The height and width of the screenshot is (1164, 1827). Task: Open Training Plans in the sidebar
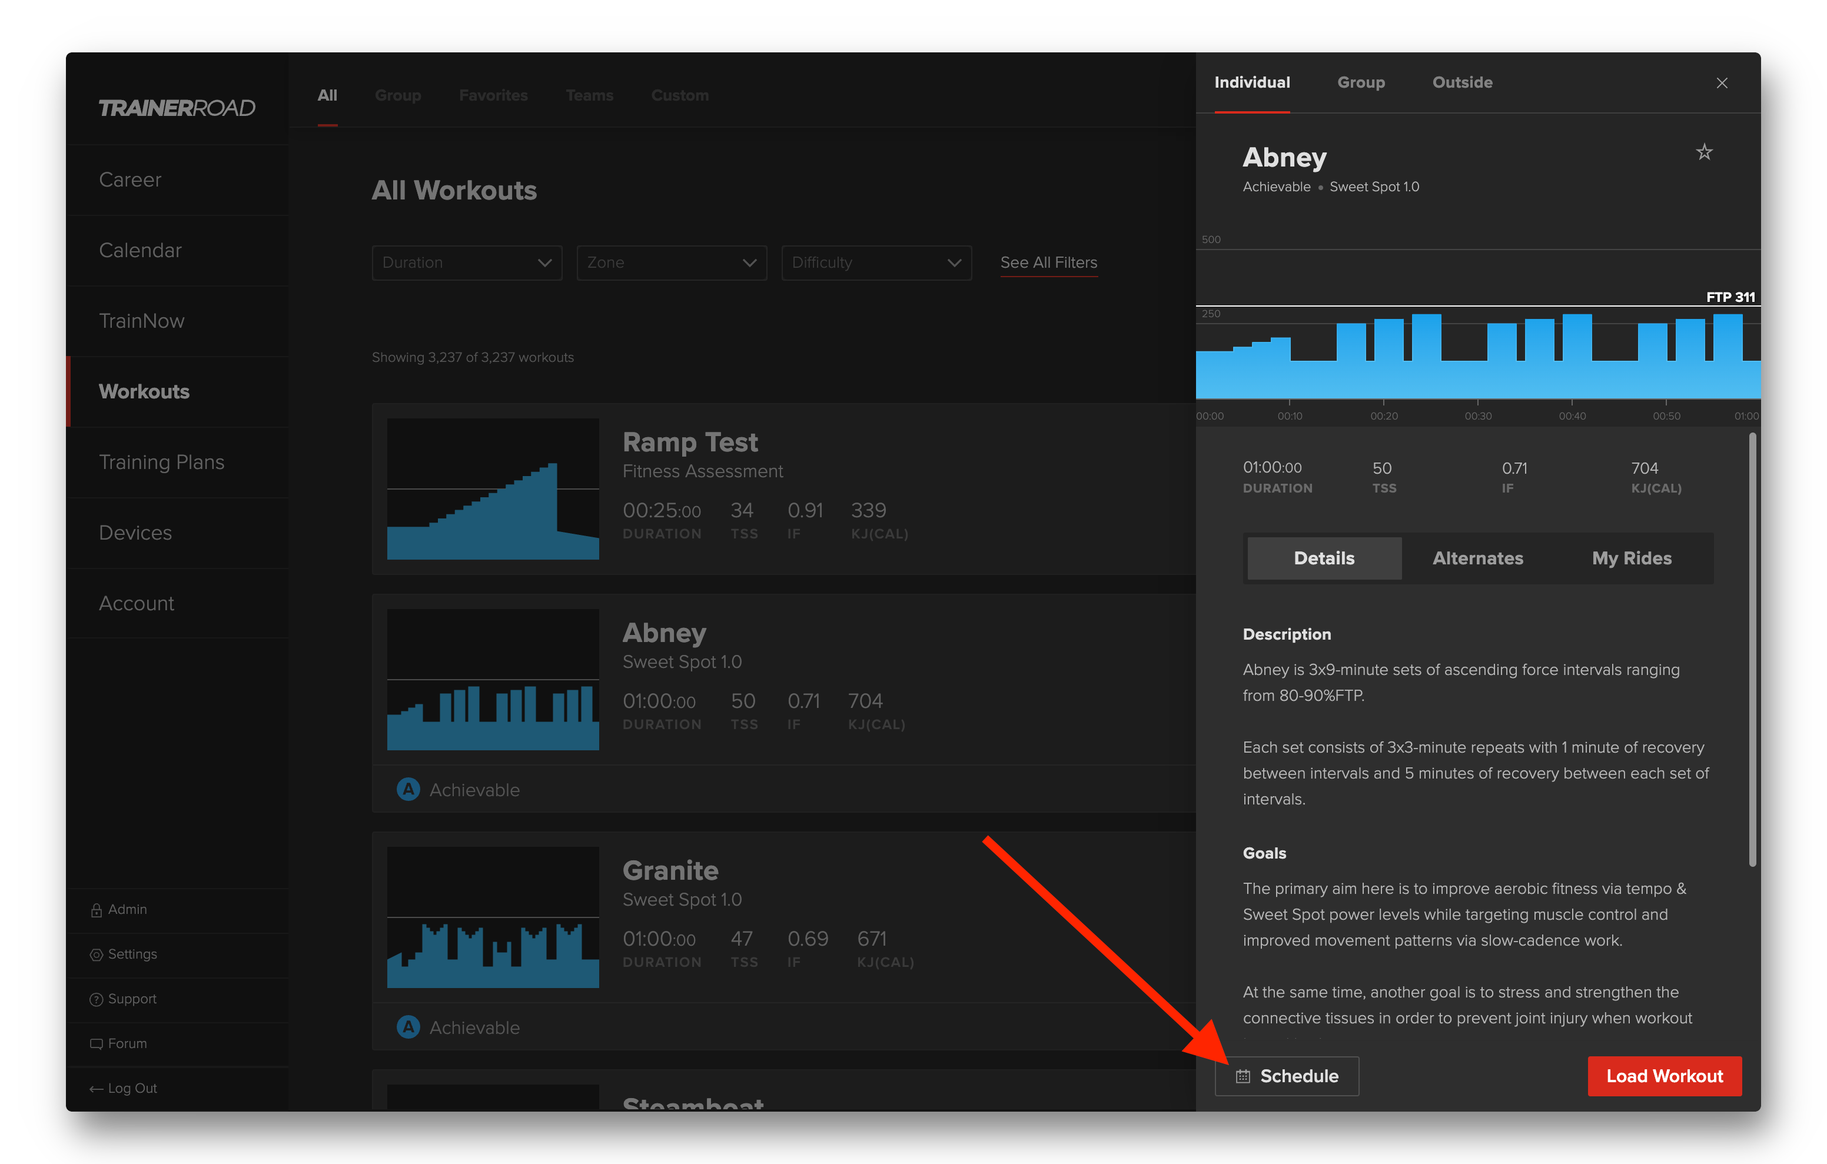point(178,462)
